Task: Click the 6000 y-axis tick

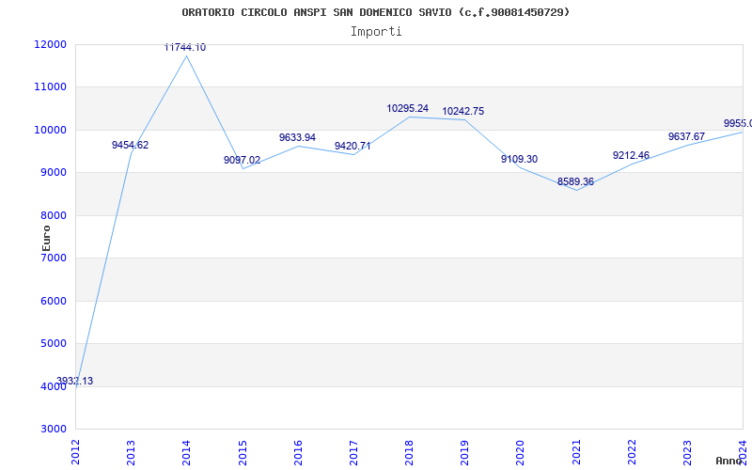Action: click(54, 301)
